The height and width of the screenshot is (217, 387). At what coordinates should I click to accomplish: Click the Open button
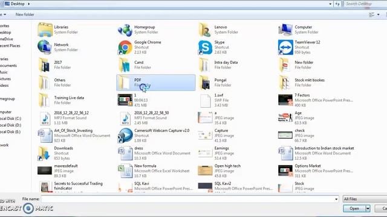click(x=354, y=209)
